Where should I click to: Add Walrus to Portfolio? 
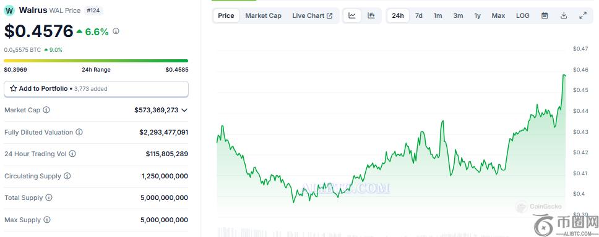coord(96,89)
